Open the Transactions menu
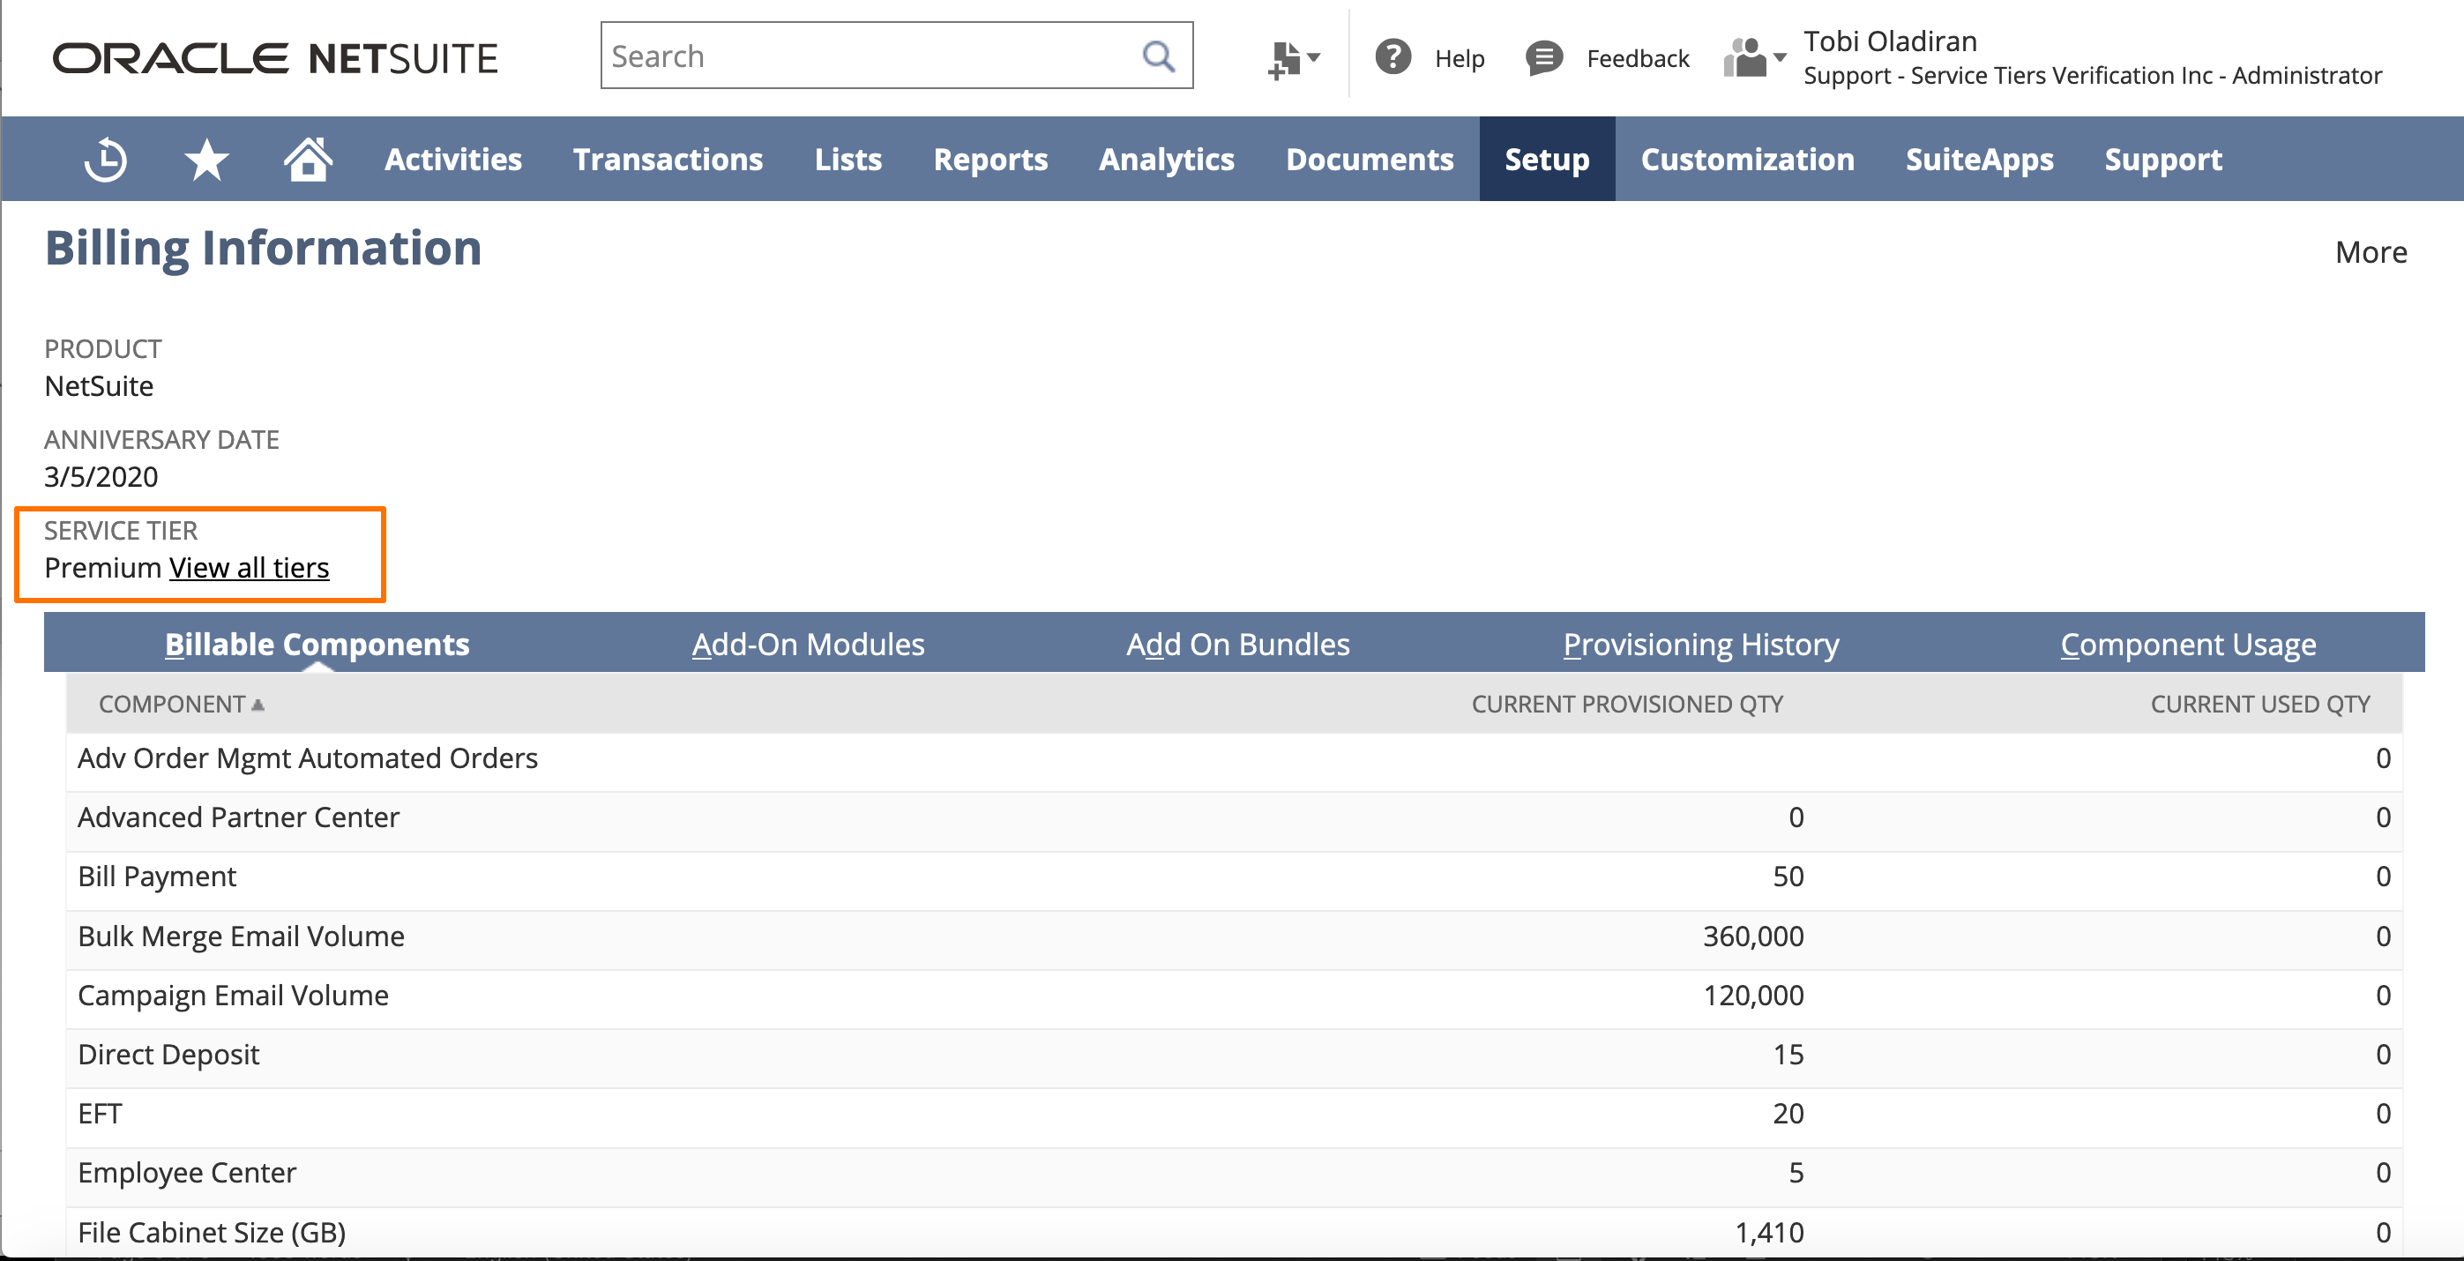Viewport: 2464px width, 1261px height. (x=668, y=159)
